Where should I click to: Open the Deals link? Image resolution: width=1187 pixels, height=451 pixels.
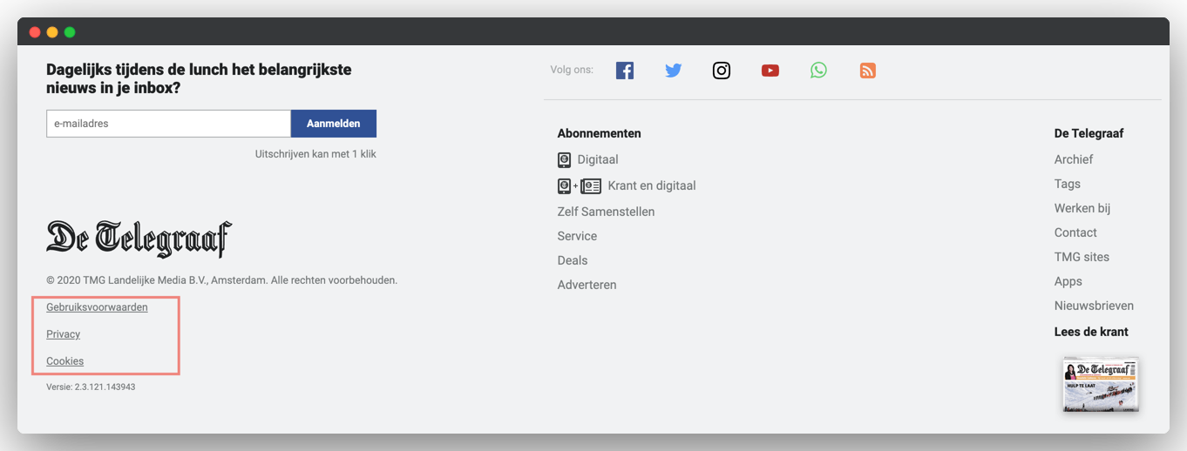[573, 260]
